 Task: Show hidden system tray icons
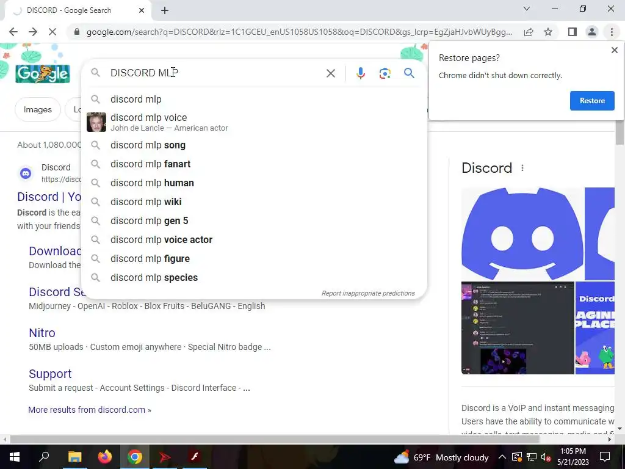[x=502, y=457]
